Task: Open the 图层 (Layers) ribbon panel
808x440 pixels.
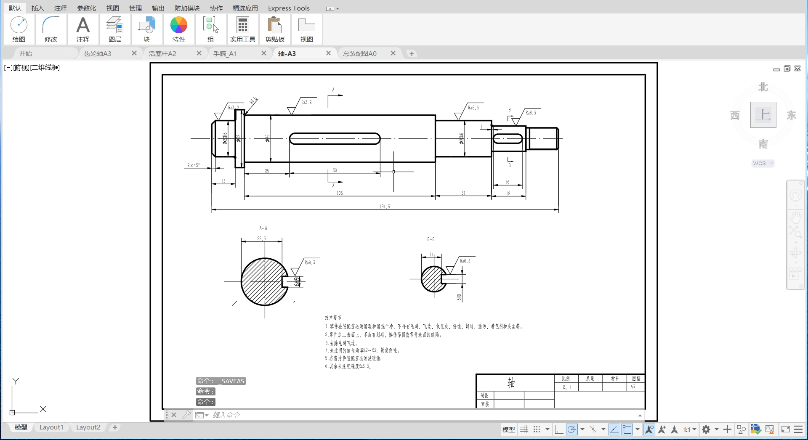Action: coord(115,29)
